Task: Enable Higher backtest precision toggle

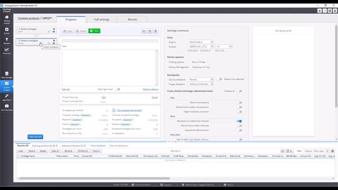Action: click(239, 112)
